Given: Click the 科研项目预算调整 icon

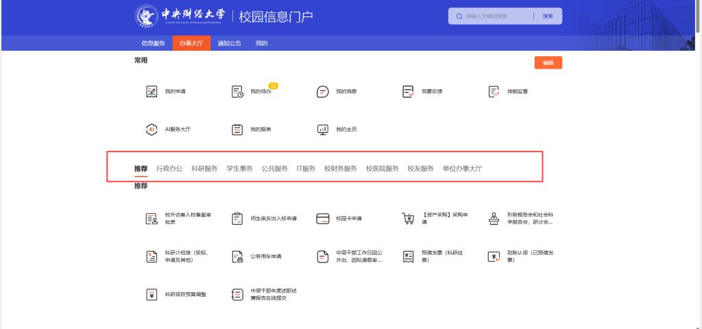Looking at the screenshot, I should click(152, 294).
